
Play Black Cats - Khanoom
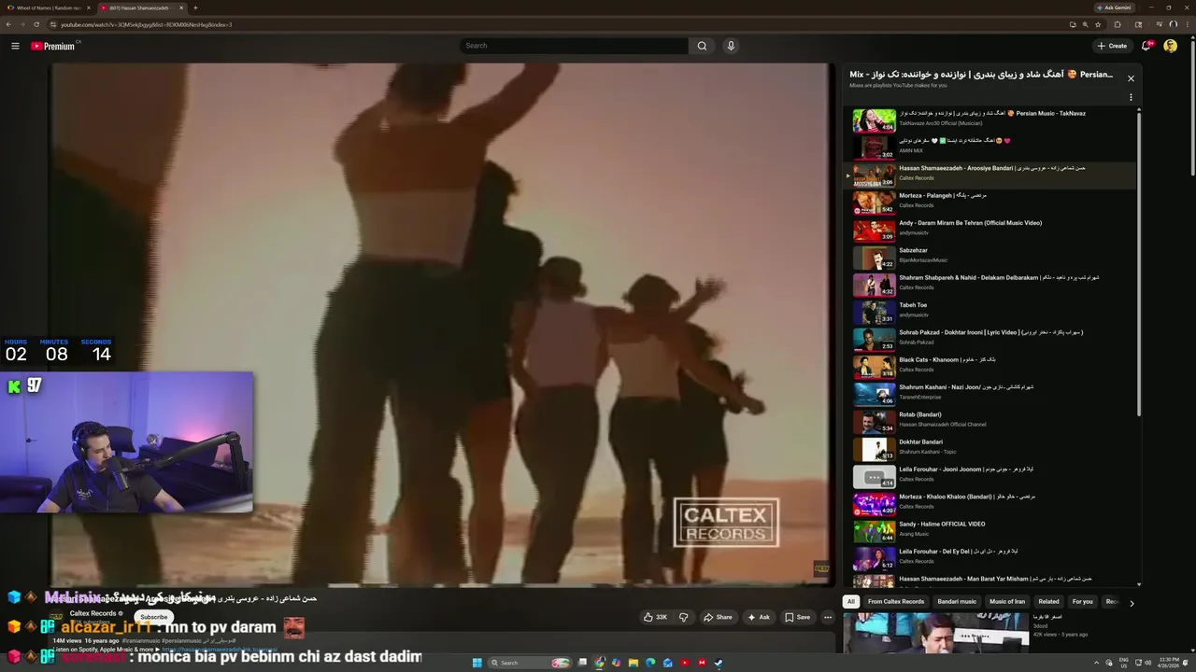click(990, 366)
